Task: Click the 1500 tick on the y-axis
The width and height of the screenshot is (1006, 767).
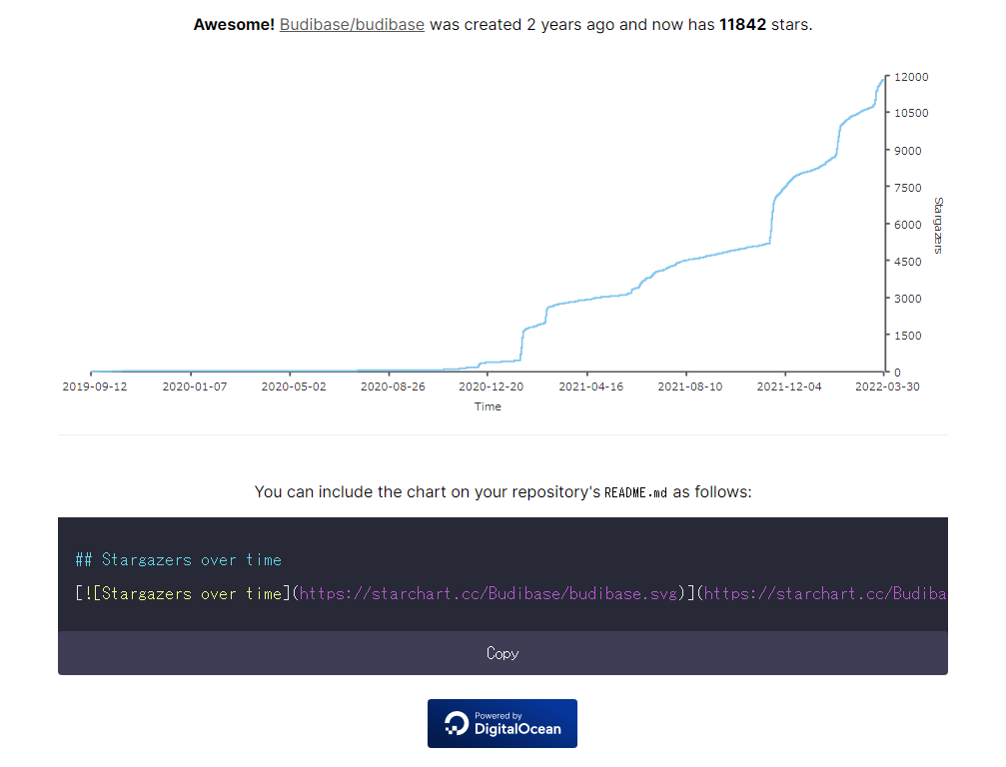Action: pyautogui.click(x=909, y=336)
